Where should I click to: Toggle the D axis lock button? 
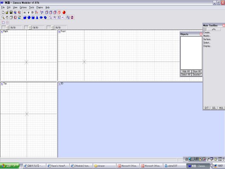tap(32, 13)
